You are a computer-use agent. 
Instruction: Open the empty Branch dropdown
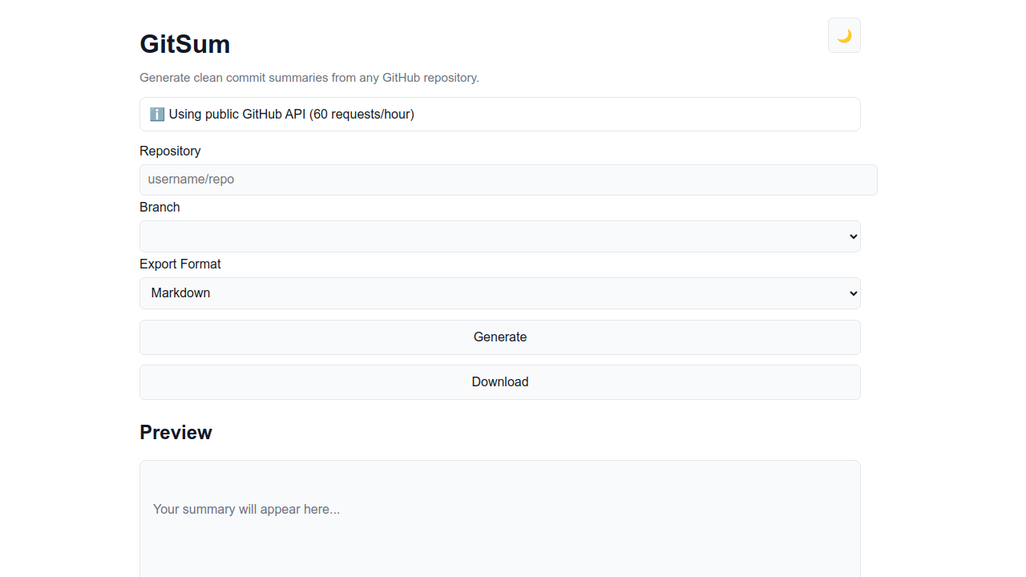499,236
